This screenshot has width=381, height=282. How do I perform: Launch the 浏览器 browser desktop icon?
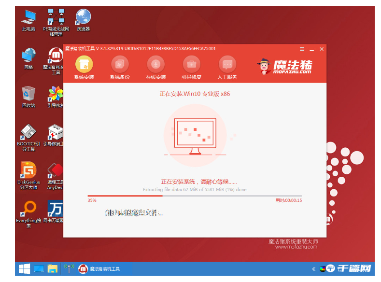click(84, 20)
